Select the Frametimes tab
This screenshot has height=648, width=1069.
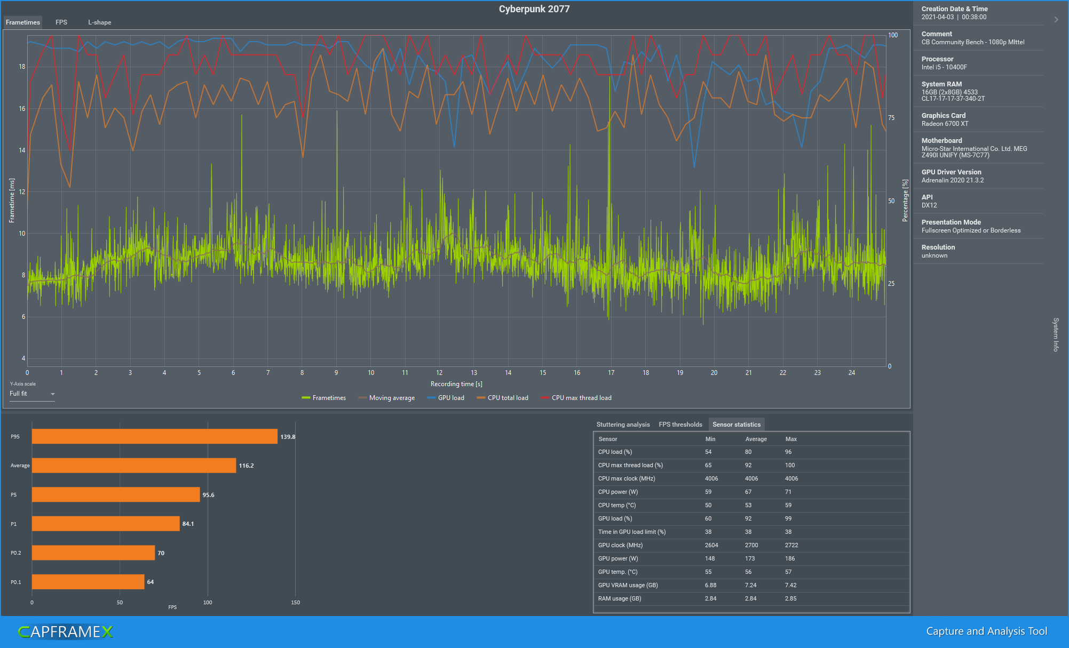click(23, 22)
